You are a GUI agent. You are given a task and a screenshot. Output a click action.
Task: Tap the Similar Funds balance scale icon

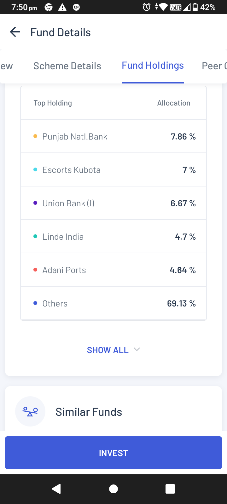coord(30,411)
